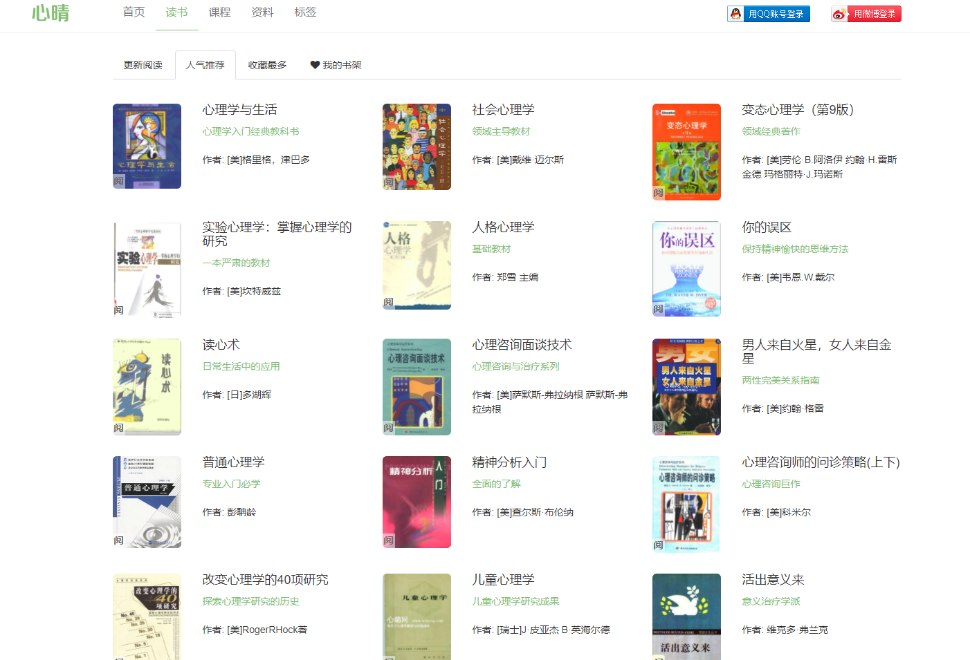Click the 心晴 site logo
970x660 pixels.
pos(51,13)
